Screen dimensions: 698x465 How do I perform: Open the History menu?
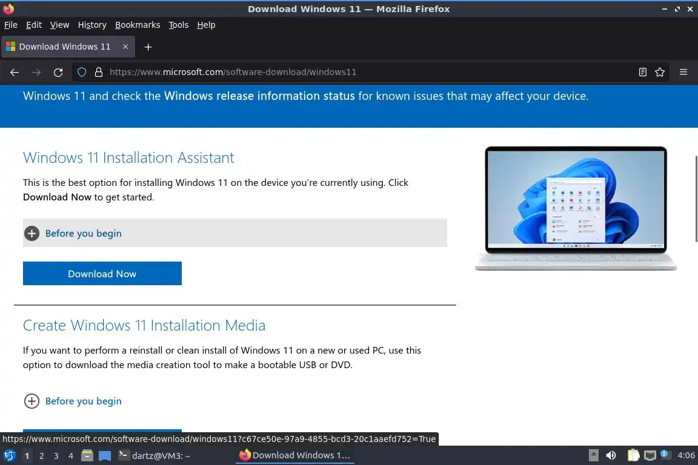pyautogui.click(x=92, y=25)
